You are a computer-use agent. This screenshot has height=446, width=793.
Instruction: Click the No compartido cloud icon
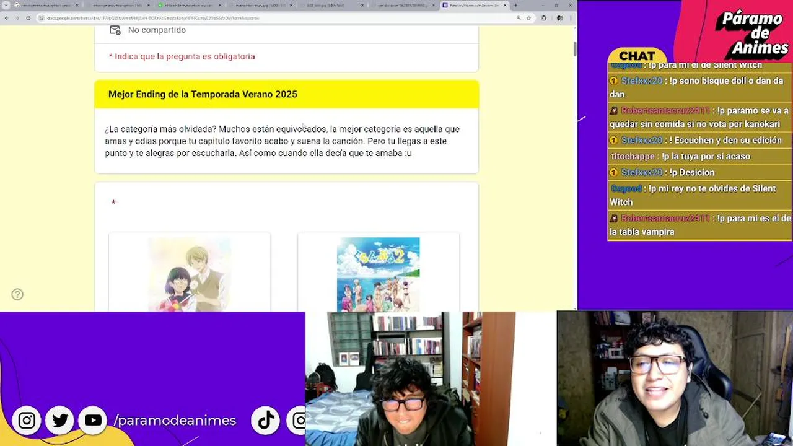tap(115, 30)
